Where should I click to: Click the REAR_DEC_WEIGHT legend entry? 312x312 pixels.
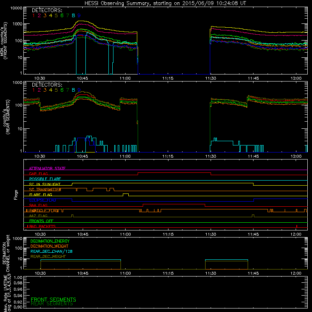click(x=48, y=257)
